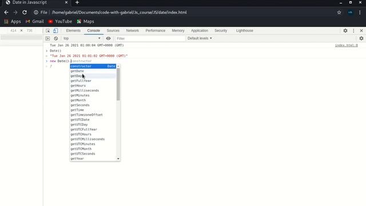Select getTimezoneOffset from the autocomplete list
The image size is (366, 206).
click(93, 115)
